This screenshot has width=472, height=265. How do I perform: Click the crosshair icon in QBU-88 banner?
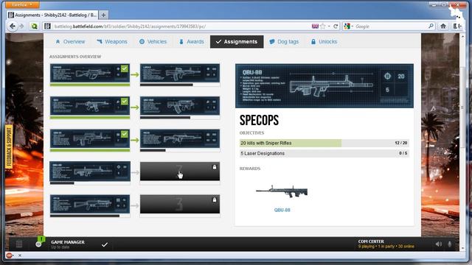(387, 77)
